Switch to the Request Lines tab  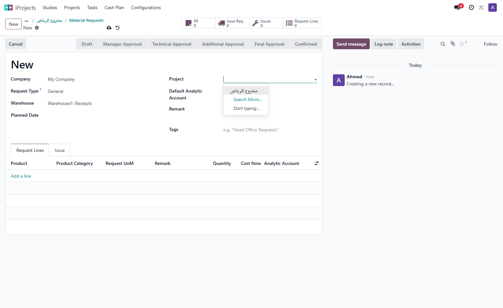tap(30, 150)
